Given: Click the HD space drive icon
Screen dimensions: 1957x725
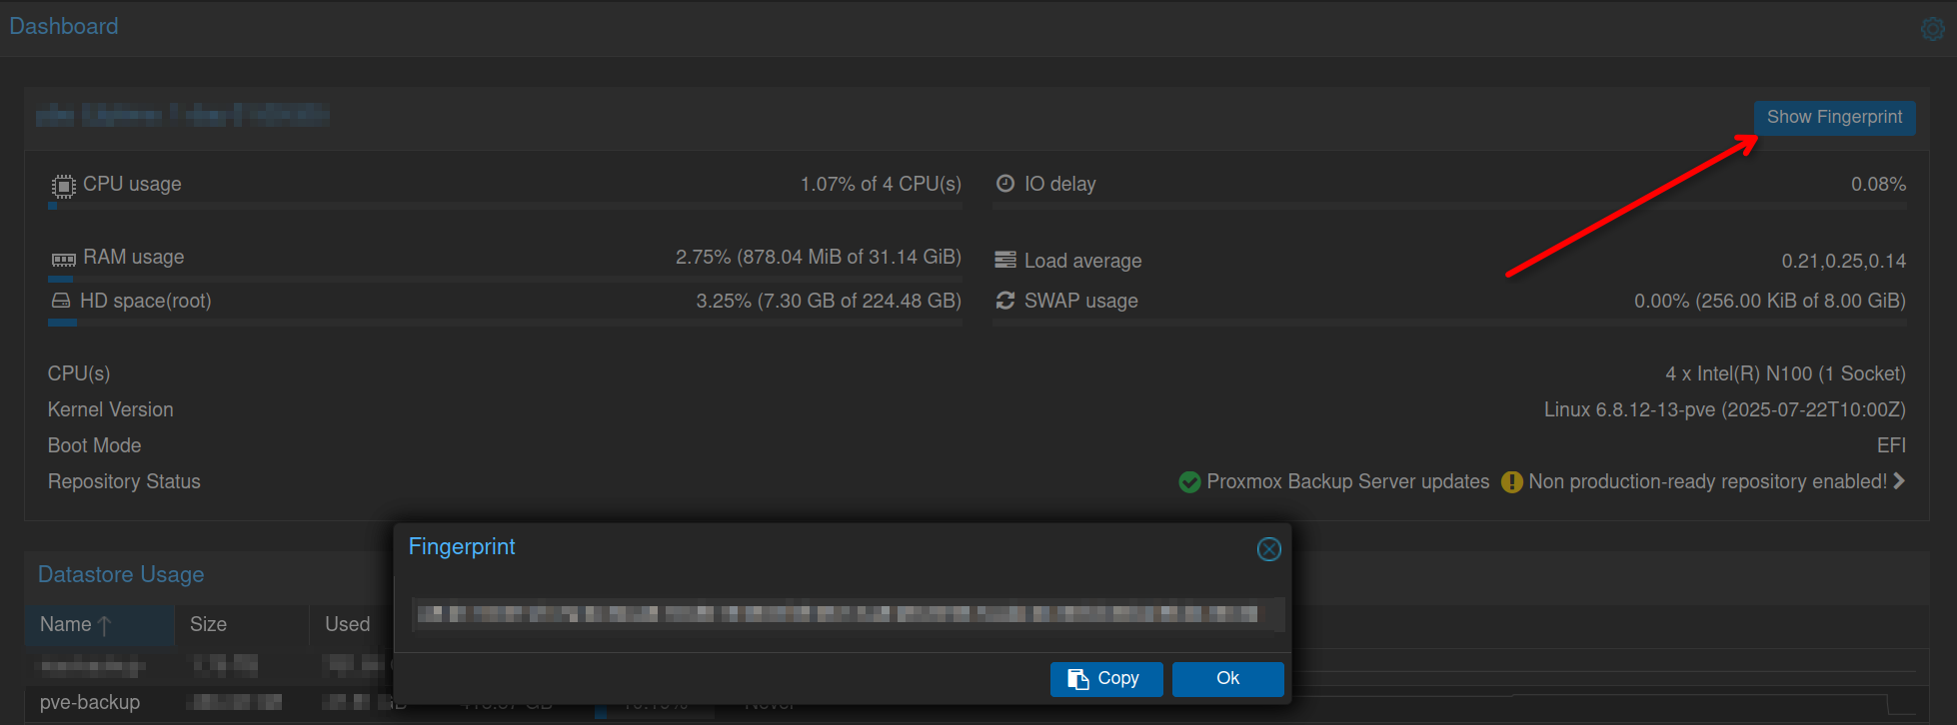Looking at the screenshot, I should 61,301.
